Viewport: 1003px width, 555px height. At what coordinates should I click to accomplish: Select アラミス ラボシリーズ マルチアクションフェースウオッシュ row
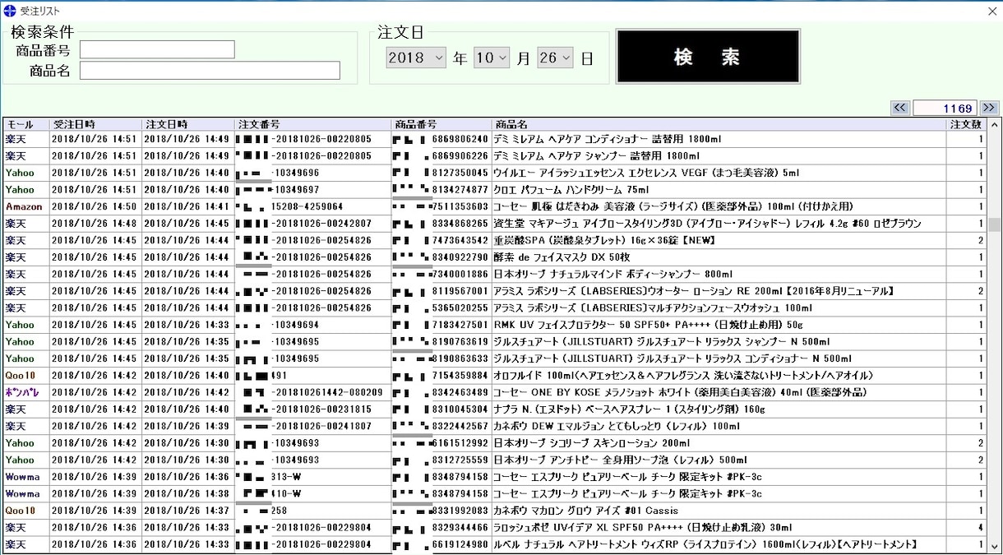click(x=494, y=308)
